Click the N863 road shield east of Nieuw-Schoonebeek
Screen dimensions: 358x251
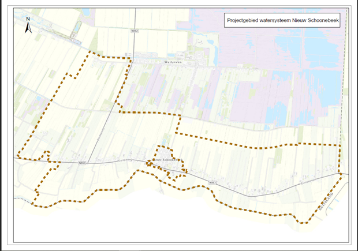click(212, 183)
